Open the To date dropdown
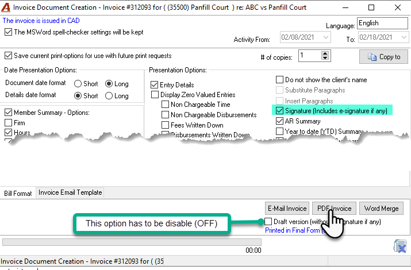411x270 pixels. click(404, 37)
